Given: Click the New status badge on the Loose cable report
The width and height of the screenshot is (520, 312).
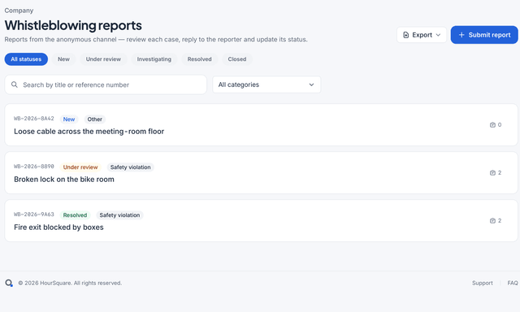Looking at the screenshot, I should pyautogui.click(x=69, y=119).
